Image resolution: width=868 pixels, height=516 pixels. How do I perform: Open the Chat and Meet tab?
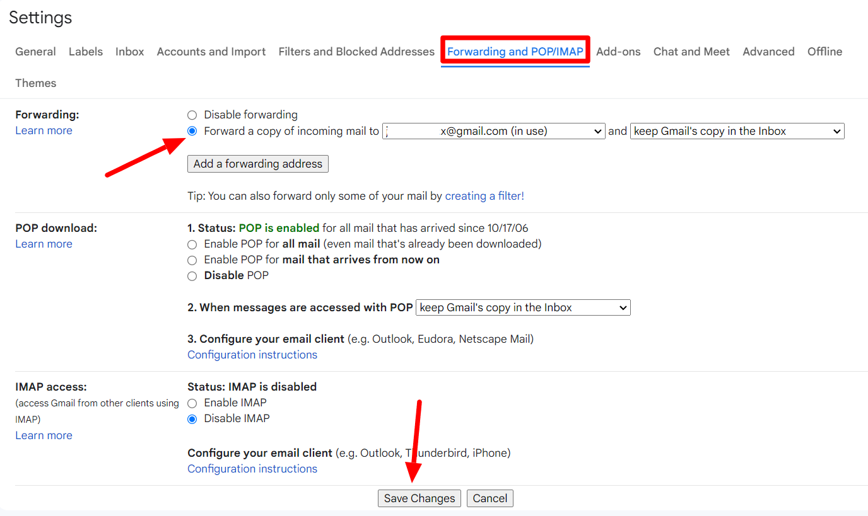[691, 52]
